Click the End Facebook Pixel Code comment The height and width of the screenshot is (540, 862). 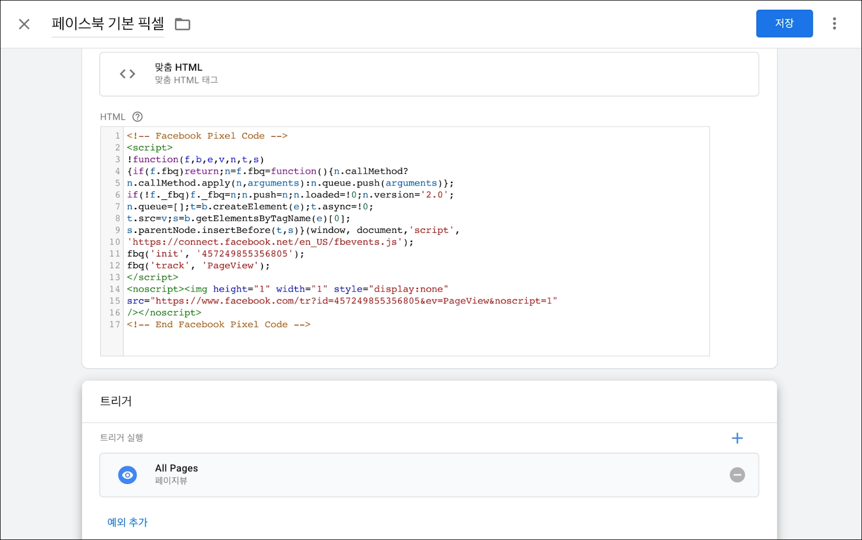click(x=219, y=324)
